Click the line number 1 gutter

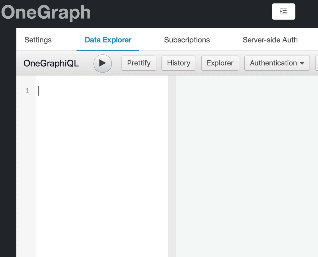click(x=27, y=91)
